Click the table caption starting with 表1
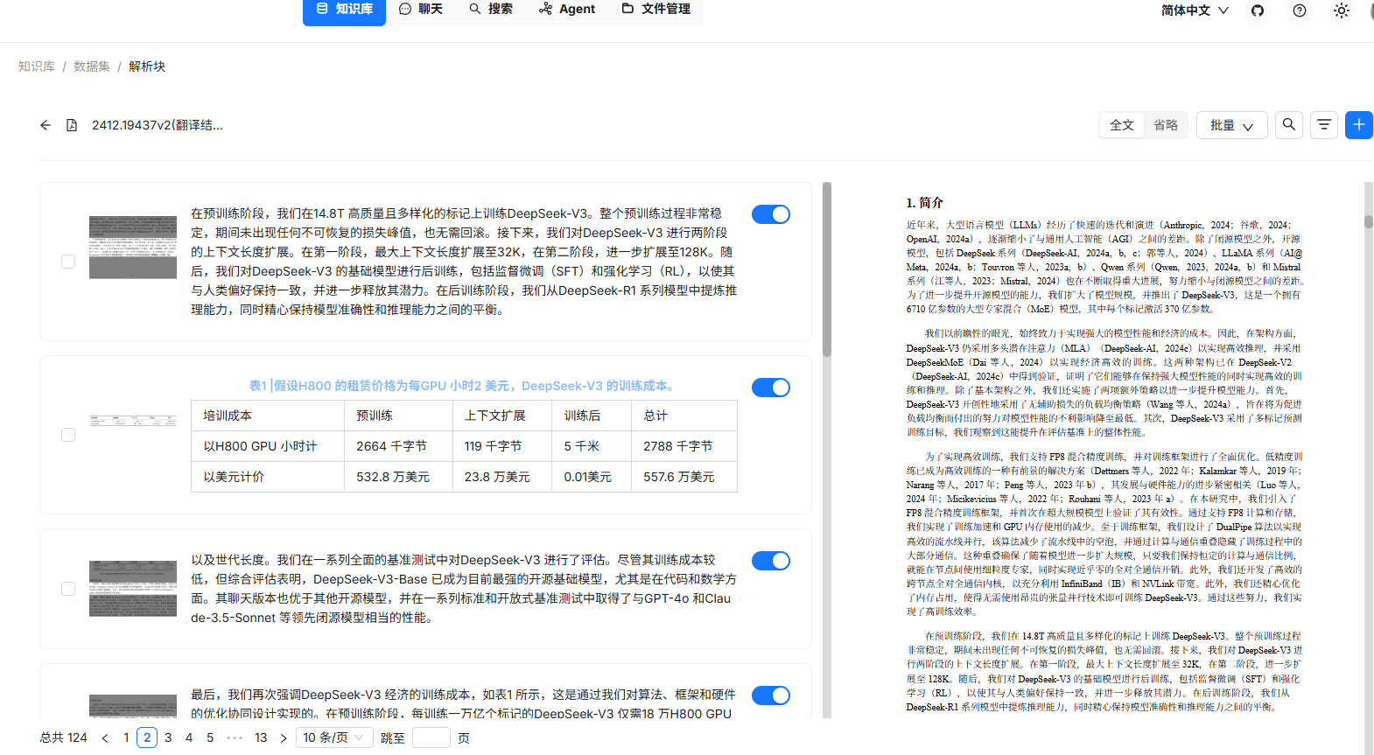 coord(462,386)
